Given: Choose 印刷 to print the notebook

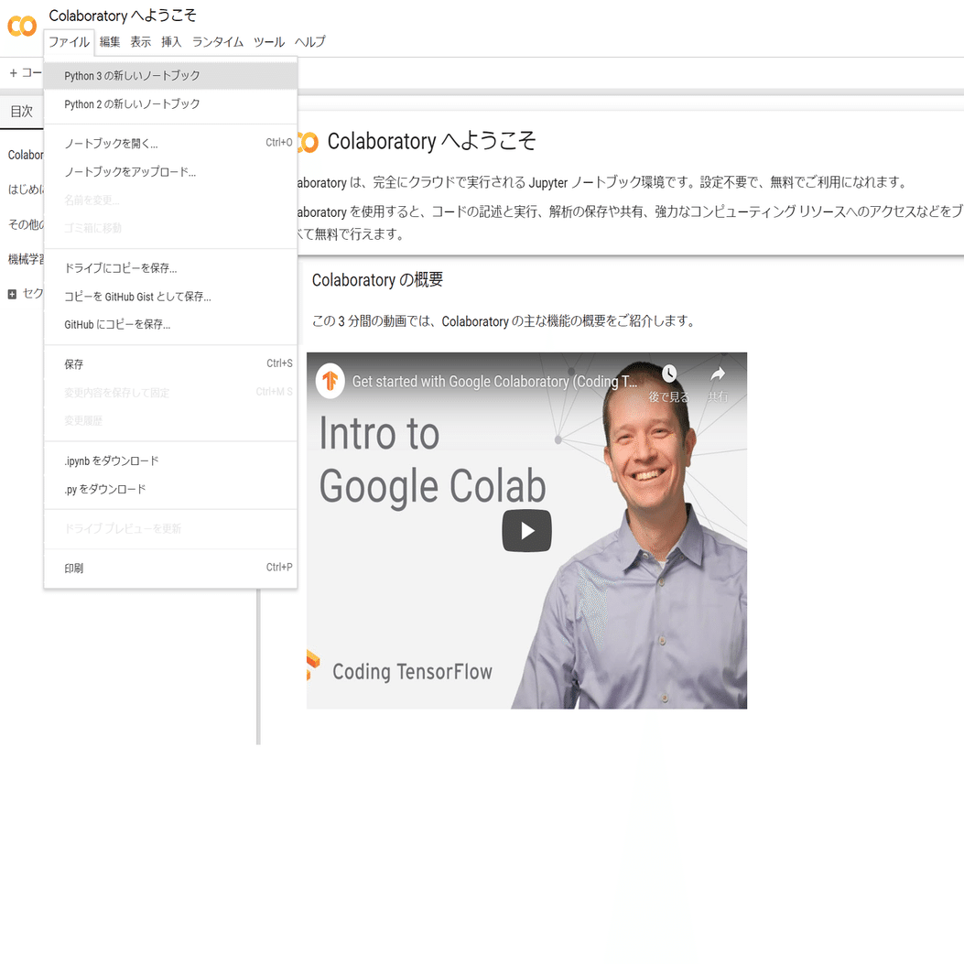Looking at the screenshot, I should 73,567.
